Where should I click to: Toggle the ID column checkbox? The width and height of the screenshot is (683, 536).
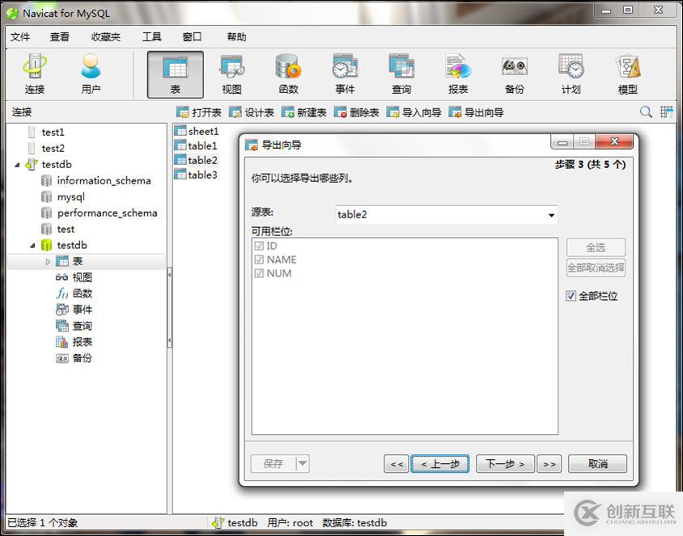259,246
